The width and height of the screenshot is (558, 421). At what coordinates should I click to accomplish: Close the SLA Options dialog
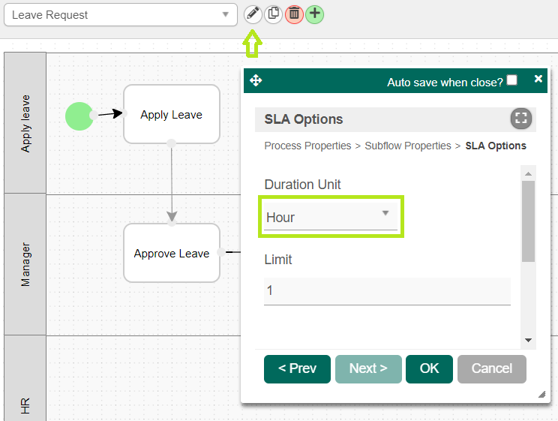[x=538, y=79]
